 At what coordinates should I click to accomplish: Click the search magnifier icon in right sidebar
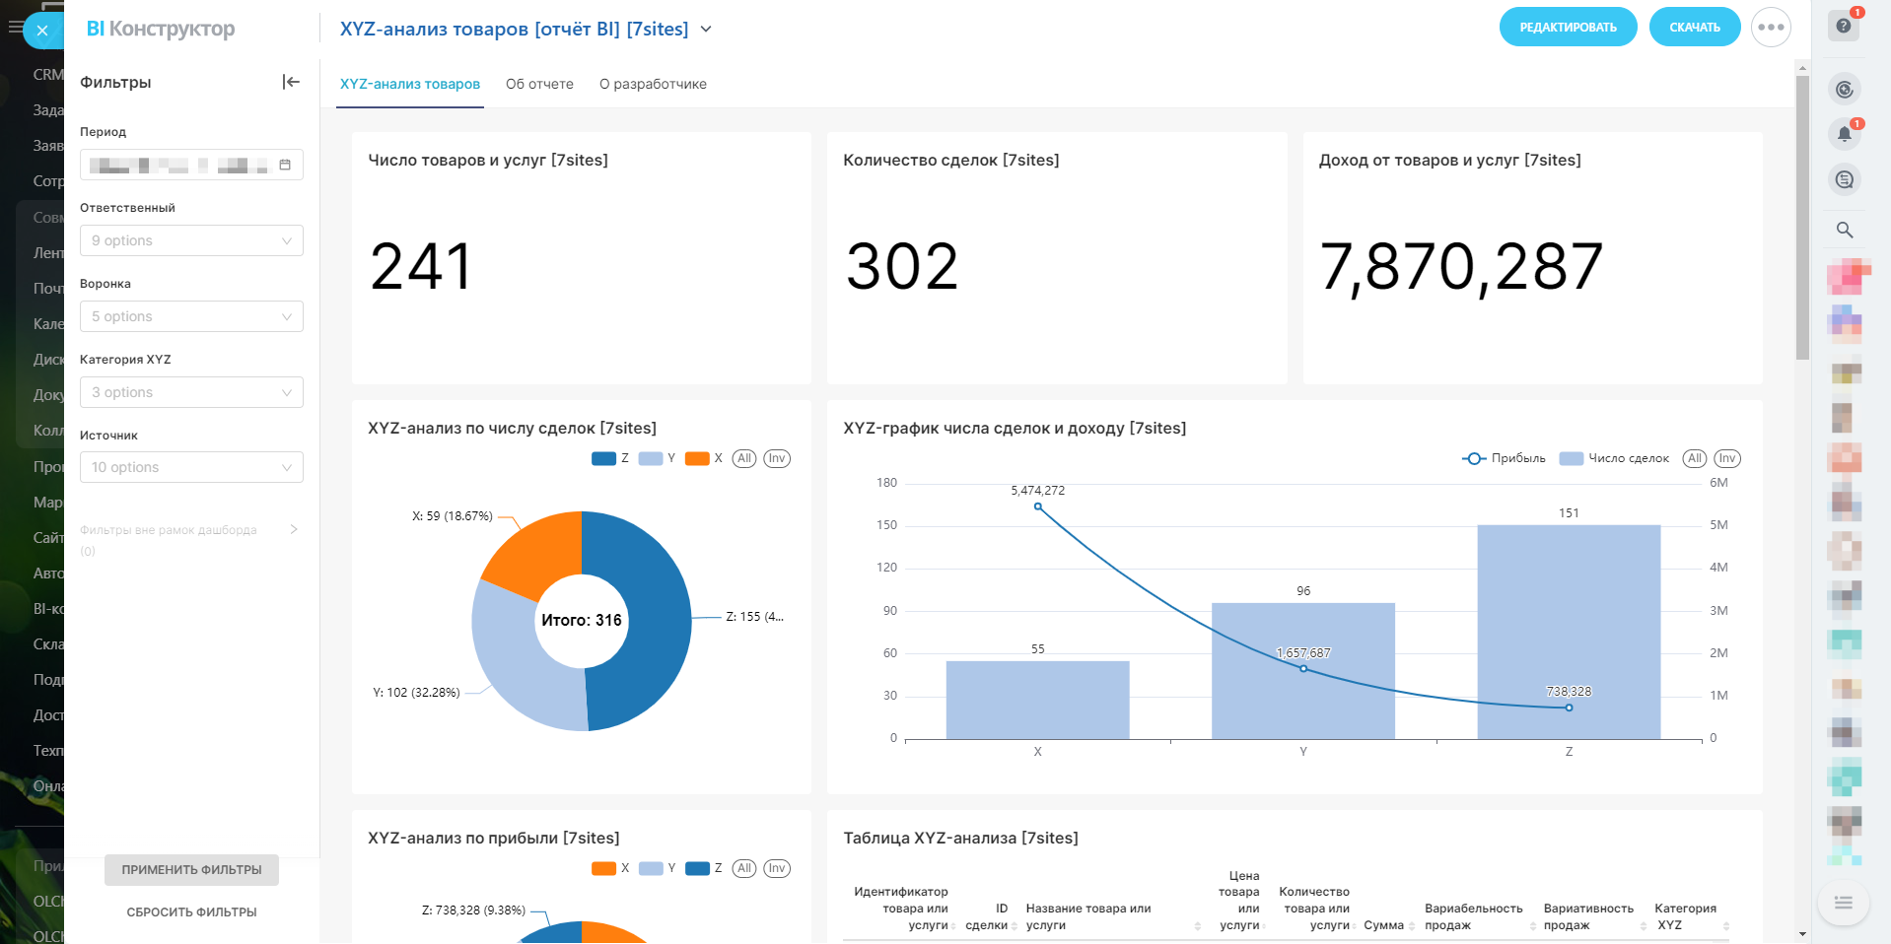pyautogui.click(x=1844, y=230)
